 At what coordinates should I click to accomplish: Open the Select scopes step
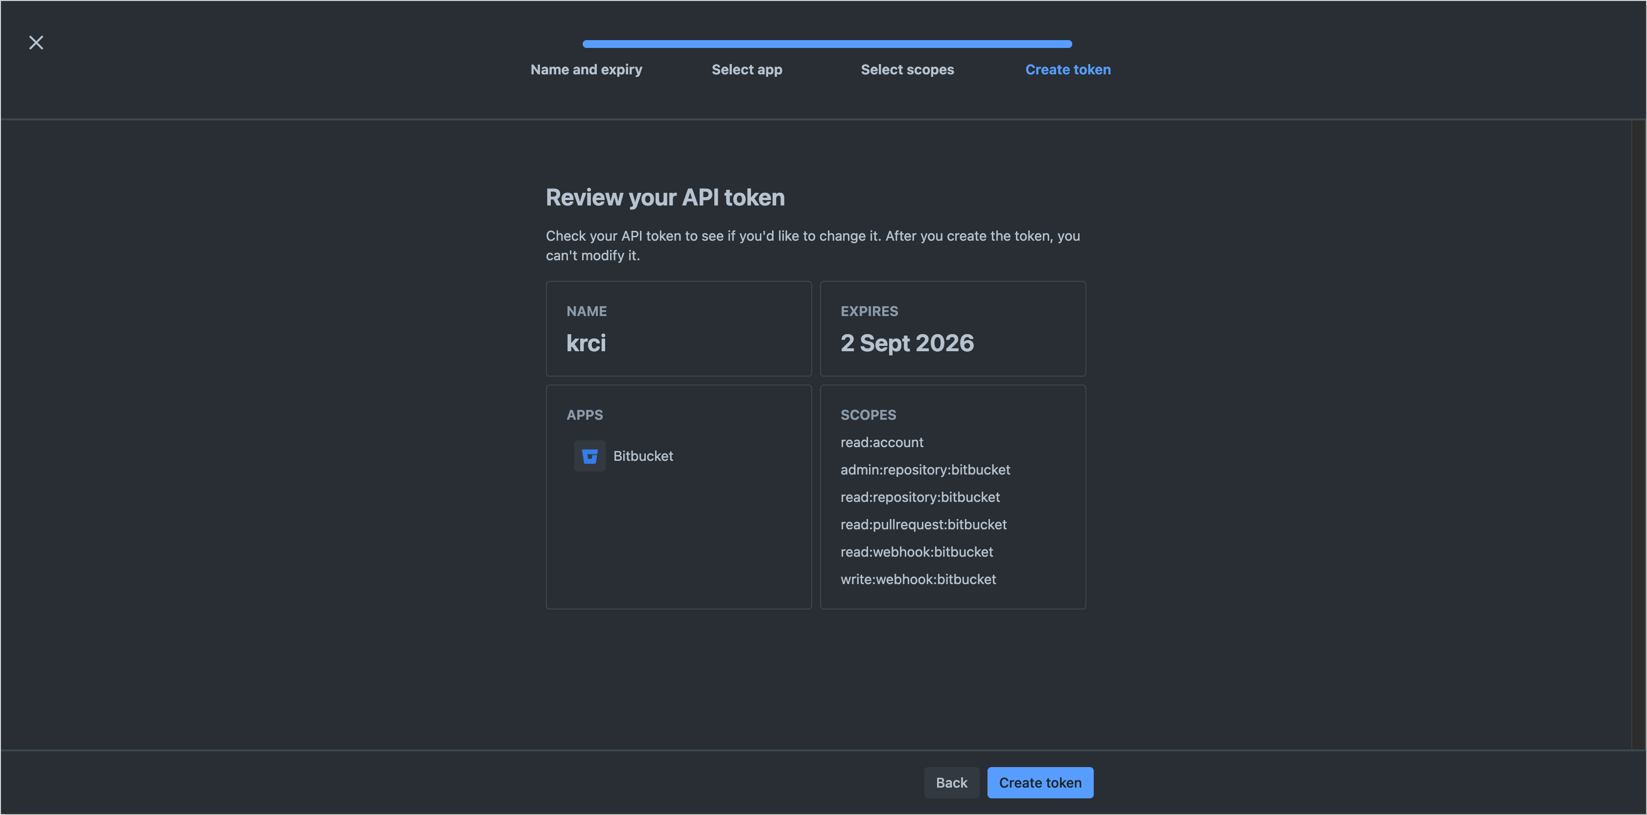pyautogui.click(x=907, y=69)
